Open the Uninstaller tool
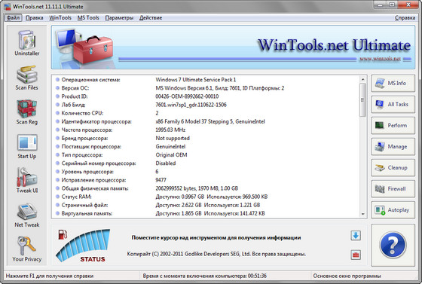 click(x=26, y=43)
